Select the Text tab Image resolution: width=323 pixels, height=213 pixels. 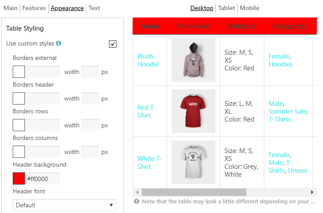click(x=94, y=8)
